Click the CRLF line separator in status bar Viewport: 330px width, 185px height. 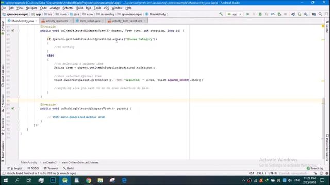point(261,173)
